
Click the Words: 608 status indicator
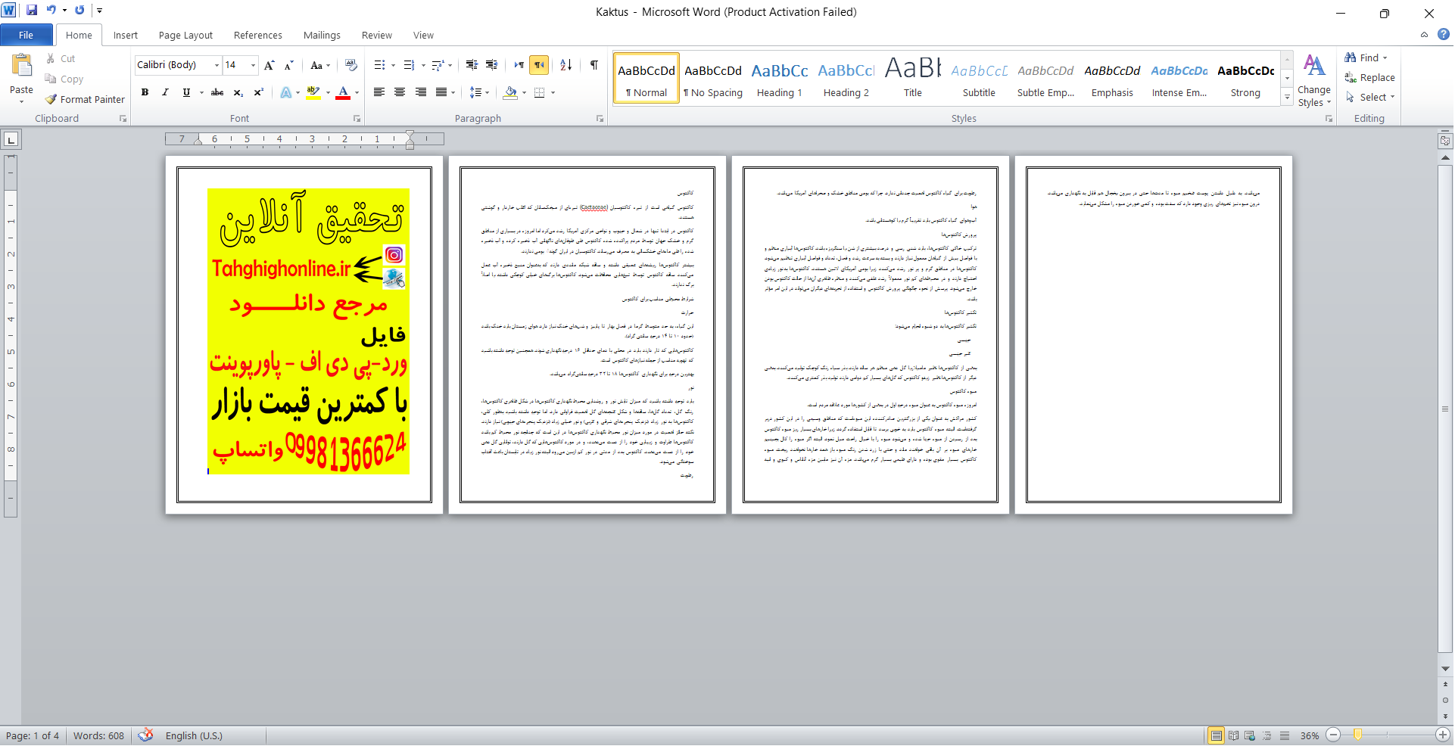(x=98, y=735)
